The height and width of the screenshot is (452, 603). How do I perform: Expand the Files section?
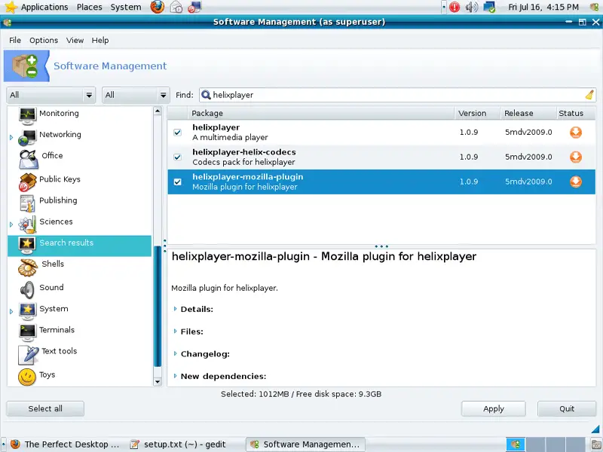[x=176, y=331]
